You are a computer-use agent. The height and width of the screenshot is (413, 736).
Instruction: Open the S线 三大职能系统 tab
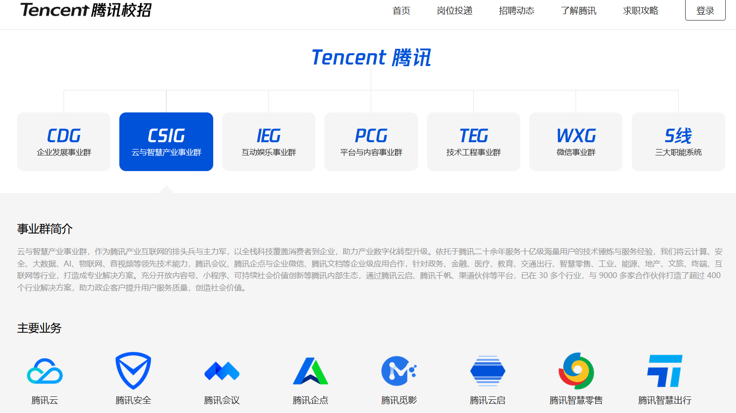679,142
